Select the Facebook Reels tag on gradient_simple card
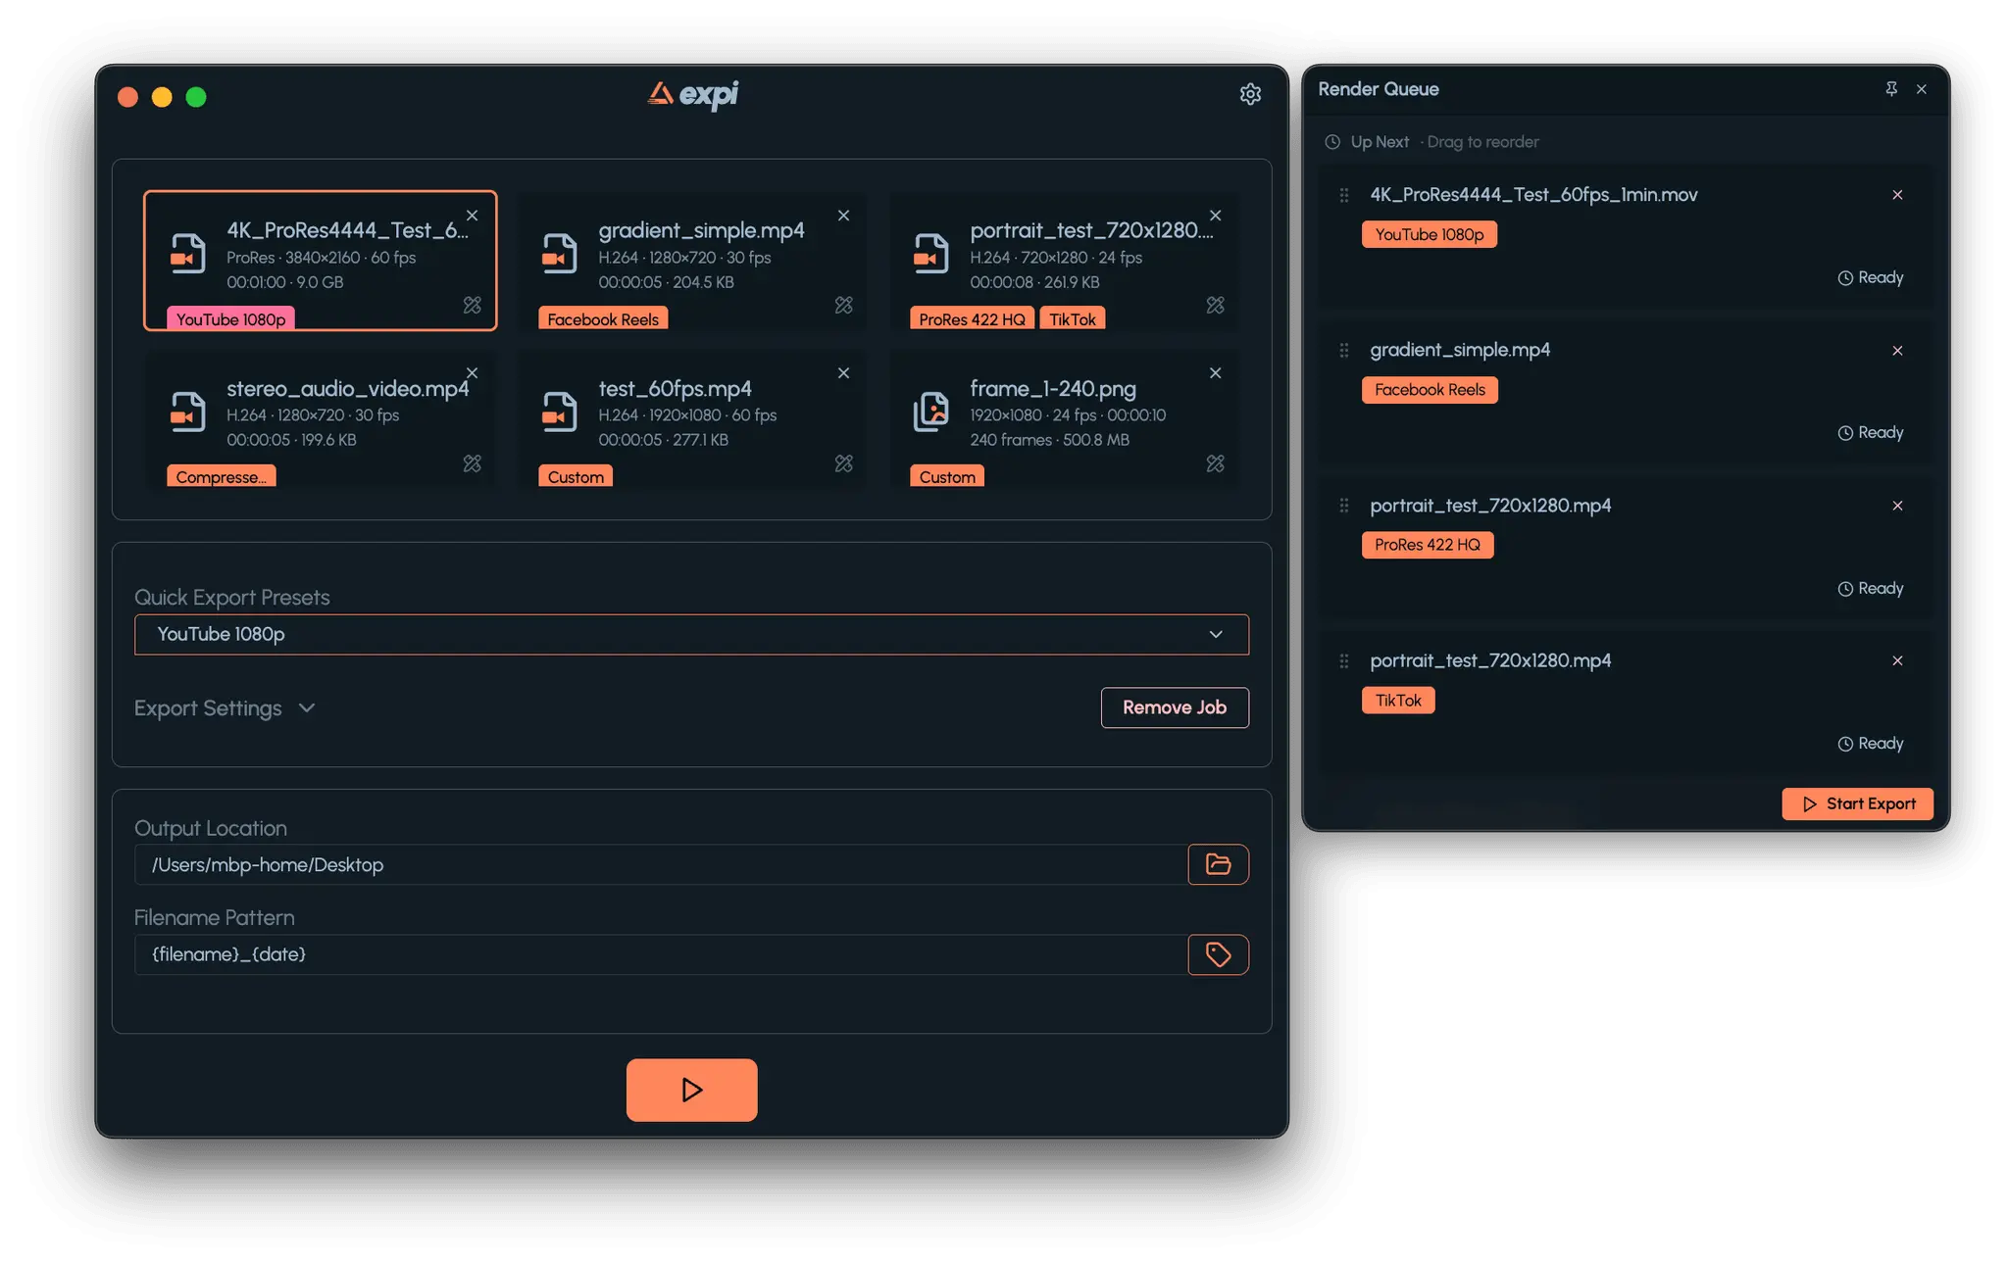2008x1264 pixels. 603,319
